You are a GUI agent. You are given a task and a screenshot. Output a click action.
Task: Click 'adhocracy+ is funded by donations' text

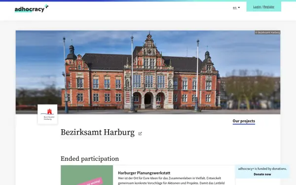point(262,169)
